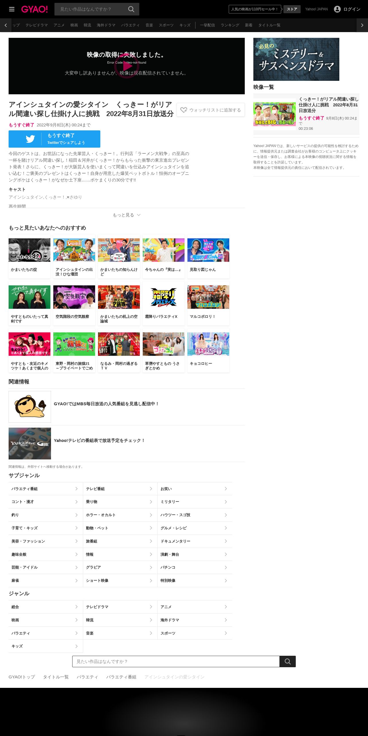Open 総合 genre row
Image resolution: width=368 pixels, height=736 pixels.
click(x=46, y=607)
